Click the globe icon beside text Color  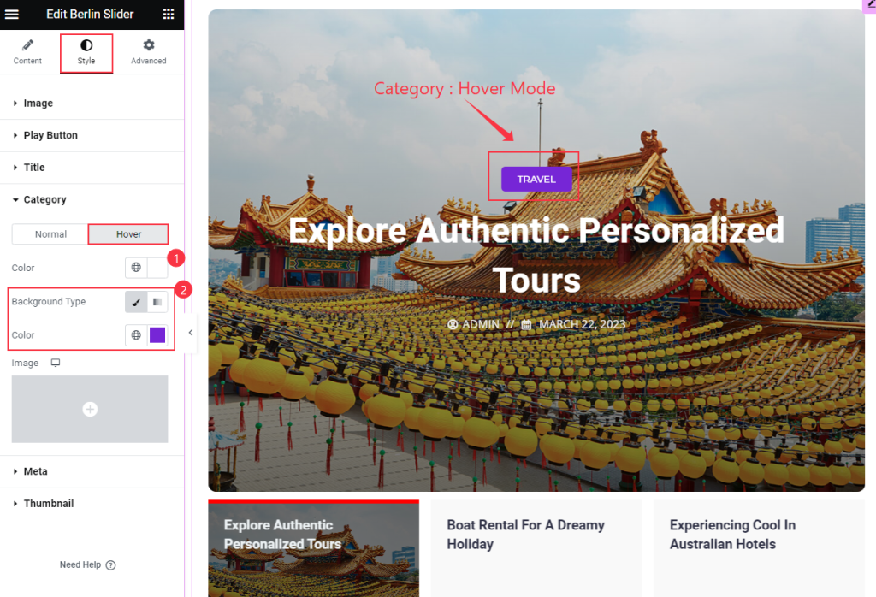(136, 268)
